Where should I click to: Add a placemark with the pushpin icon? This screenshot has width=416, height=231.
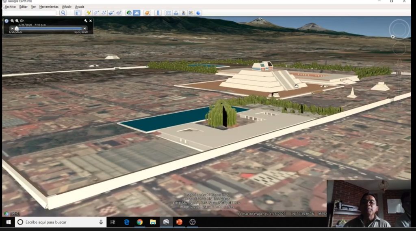tap(89, 13)
